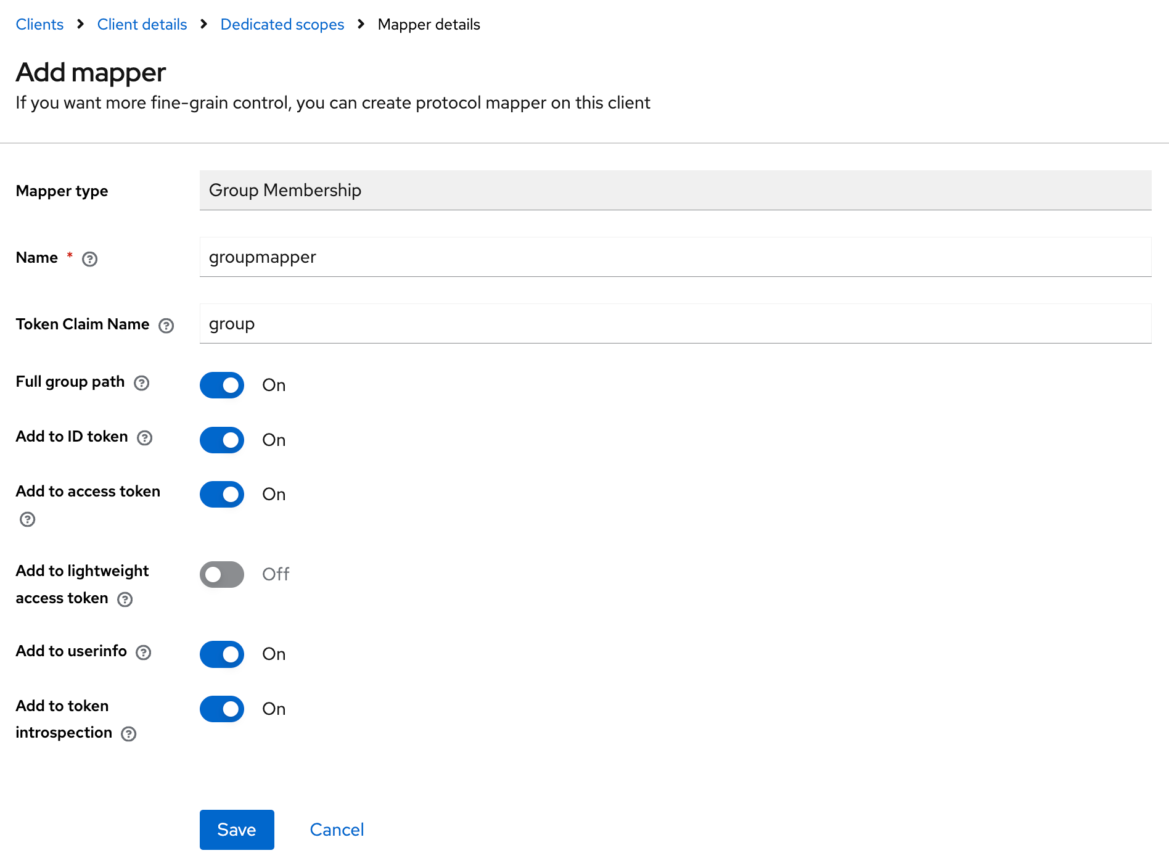The height and width of the screenshot is (861, 1169).
Task: Click Add to userinfo help icon
Action: (x=144, y=653)
